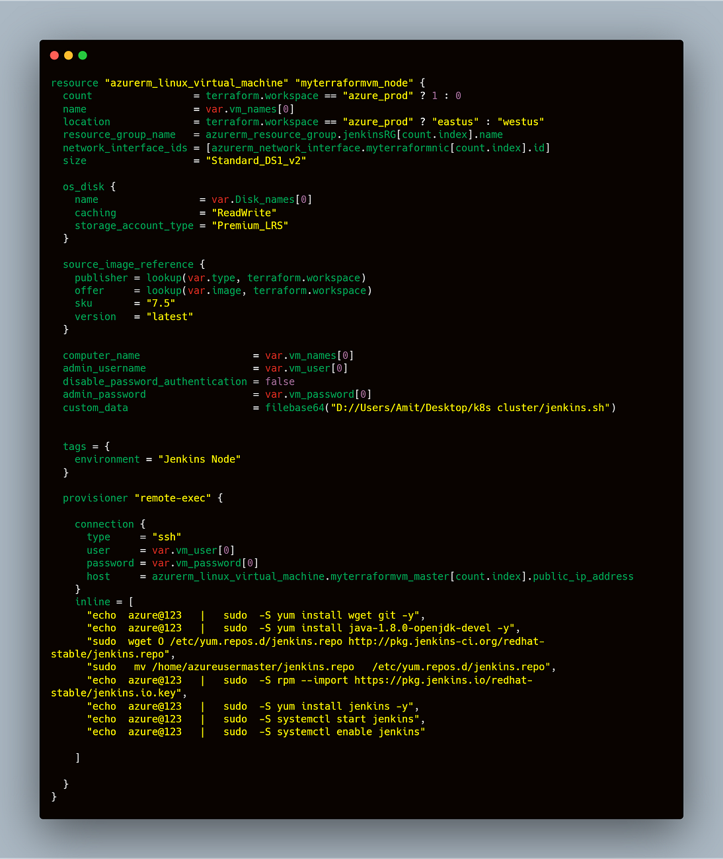
Task: Click the os_disk block keyword
Action: coord(84,187)
